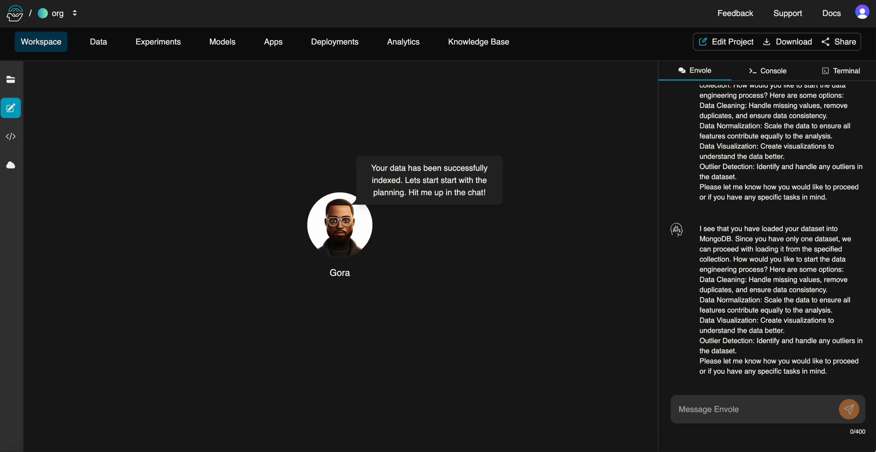Viewport: 876px width, 452px height.
Task: Open the Docs link
Action: coord(831,13)
